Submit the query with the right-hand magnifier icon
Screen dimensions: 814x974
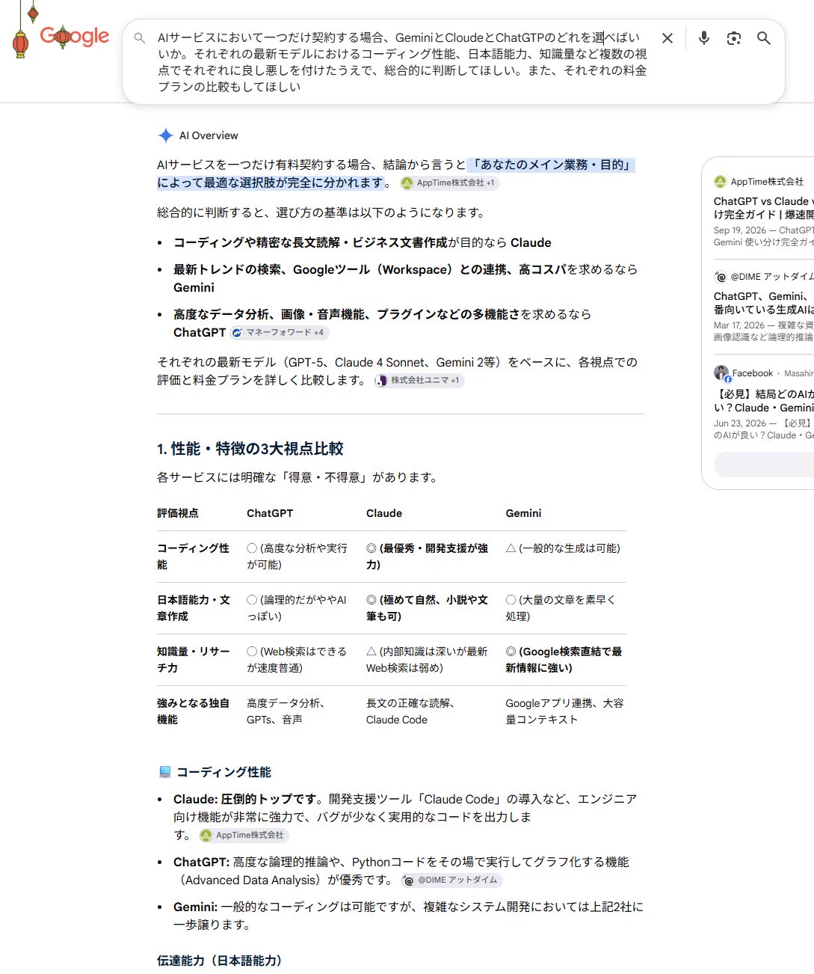(x=764, y=38)
